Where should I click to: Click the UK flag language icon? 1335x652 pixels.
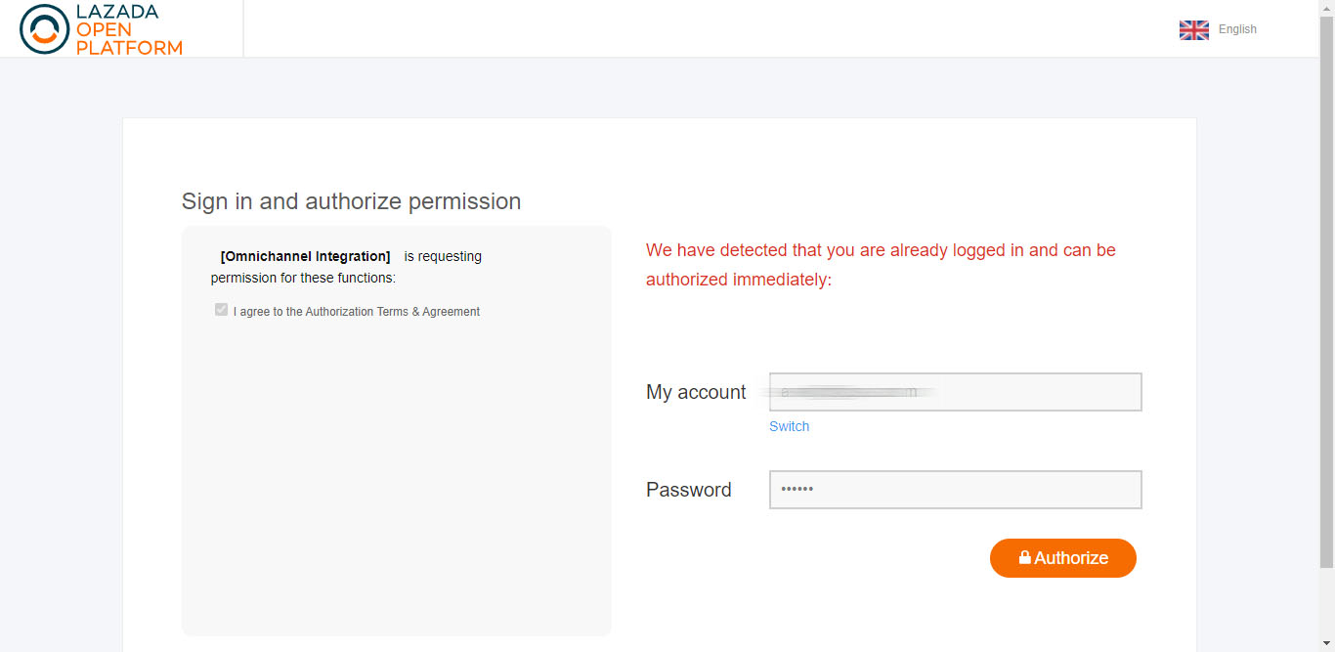tap(1194, 29)
